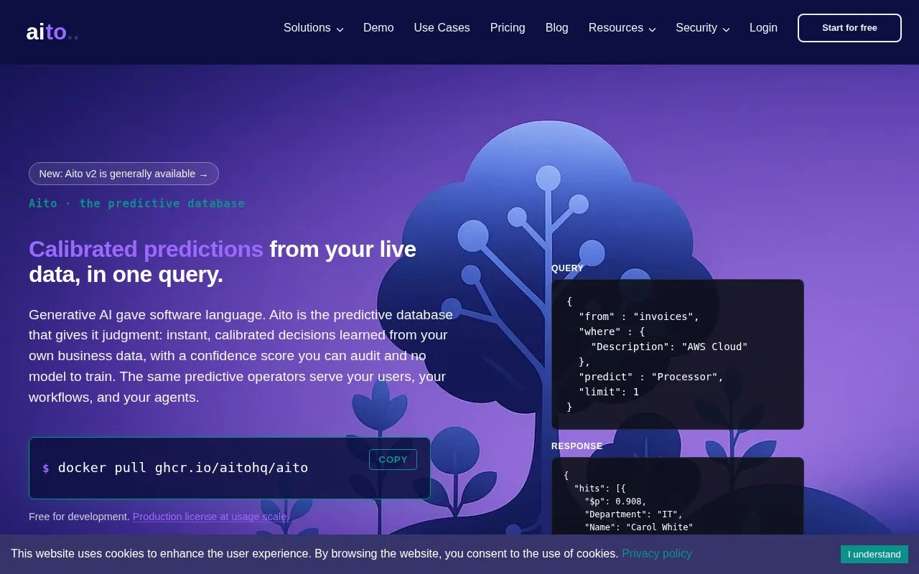Click the "Aito · the predictive database" tagline
The width and height of the screenshot is (919, 574).
(x=136, y=204)
